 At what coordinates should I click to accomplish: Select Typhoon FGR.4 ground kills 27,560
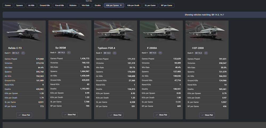pyautogui.click(x=132, y=81)
